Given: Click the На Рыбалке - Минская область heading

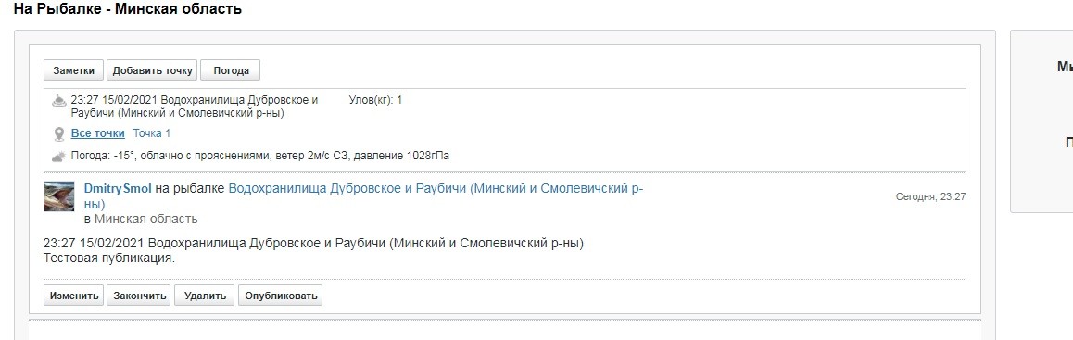Looking at the screenshot, I should pos(127,10).
